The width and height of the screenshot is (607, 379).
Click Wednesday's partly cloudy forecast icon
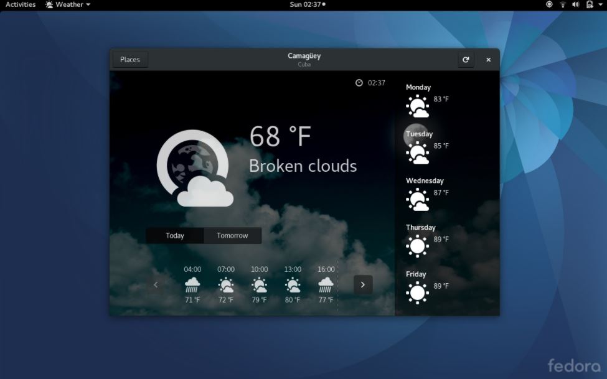coord(417,199)
